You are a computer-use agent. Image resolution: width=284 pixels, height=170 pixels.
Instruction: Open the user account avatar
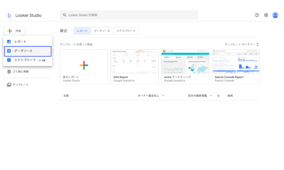pyautogui.click(x=275, y=15)
